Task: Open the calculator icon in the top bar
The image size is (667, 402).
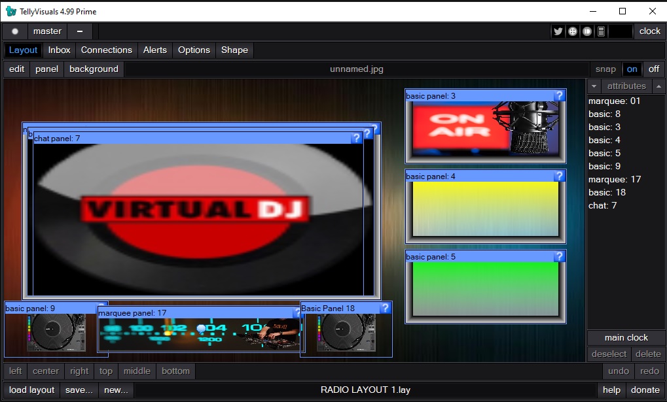Action: click(x=601, y=31)
